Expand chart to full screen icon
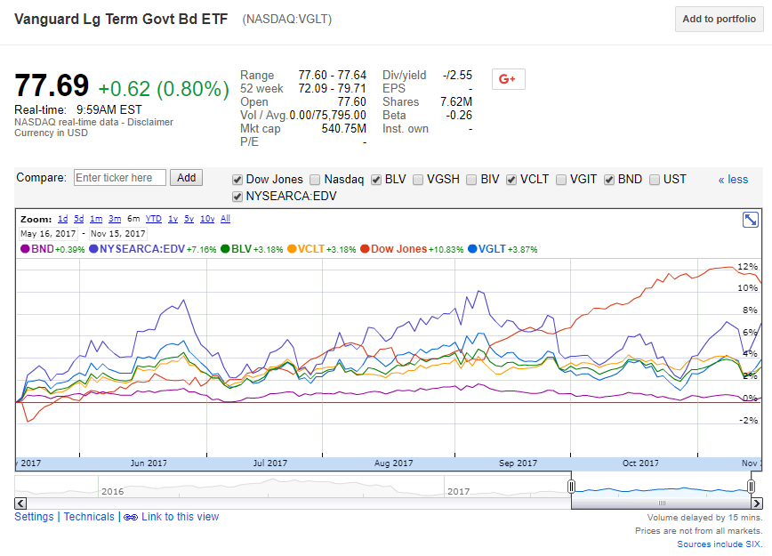 click(x=751, y=219)
